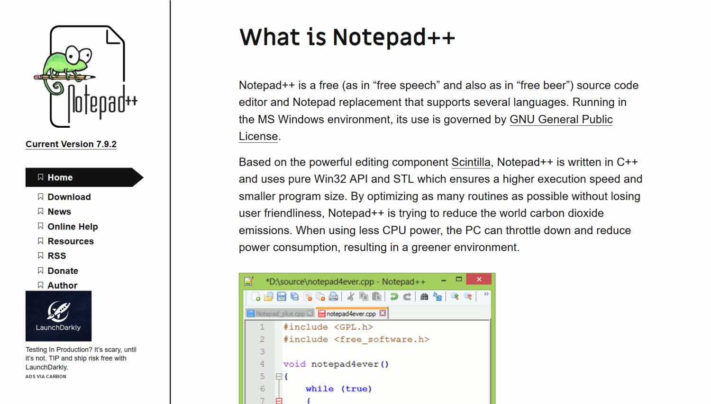Open a file using the Open folder icon

tap(268, 296)
